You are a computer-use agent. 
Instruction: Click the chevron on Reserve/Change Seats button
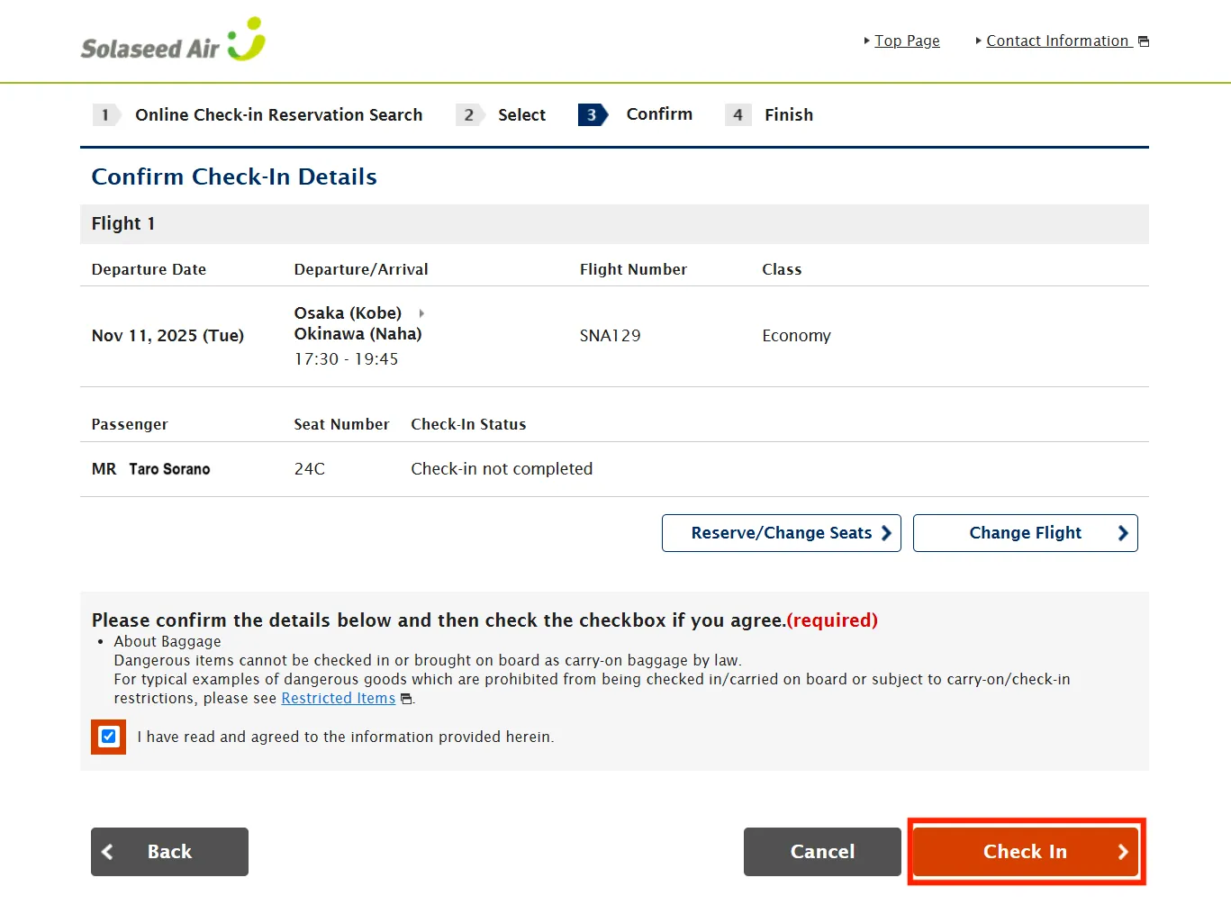(x=886, y=533)
